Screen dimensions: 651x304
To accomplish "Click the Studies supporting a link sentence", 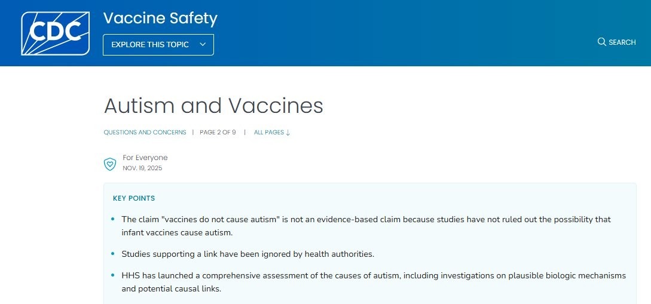I will click(x=248, y=254).
